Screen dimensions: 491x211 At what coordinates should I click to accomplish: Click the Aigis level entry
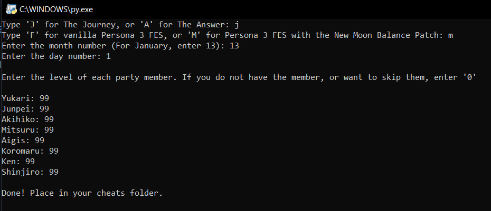(x=23, y=140)
